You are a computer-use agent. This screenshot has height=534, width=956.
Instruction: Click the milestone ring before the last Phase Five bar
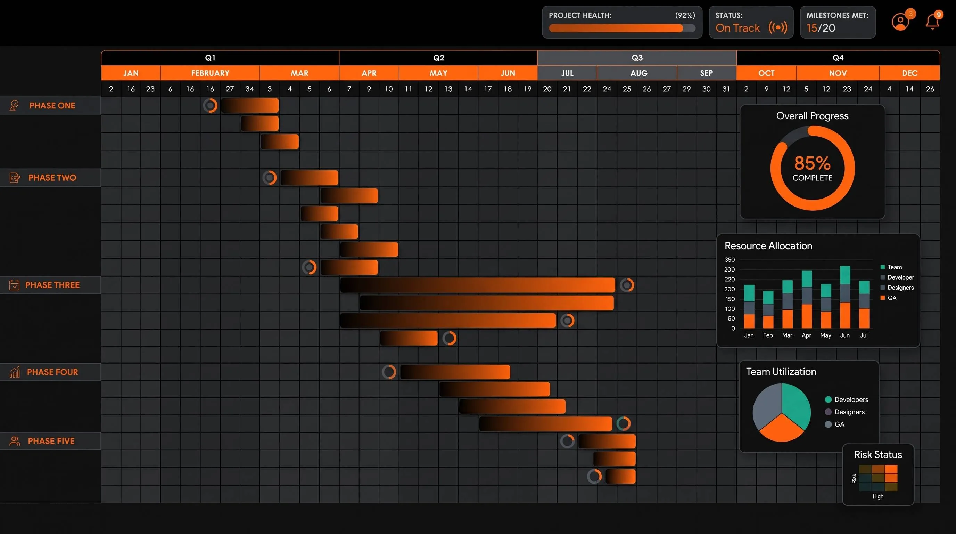(x=594, y=476)
